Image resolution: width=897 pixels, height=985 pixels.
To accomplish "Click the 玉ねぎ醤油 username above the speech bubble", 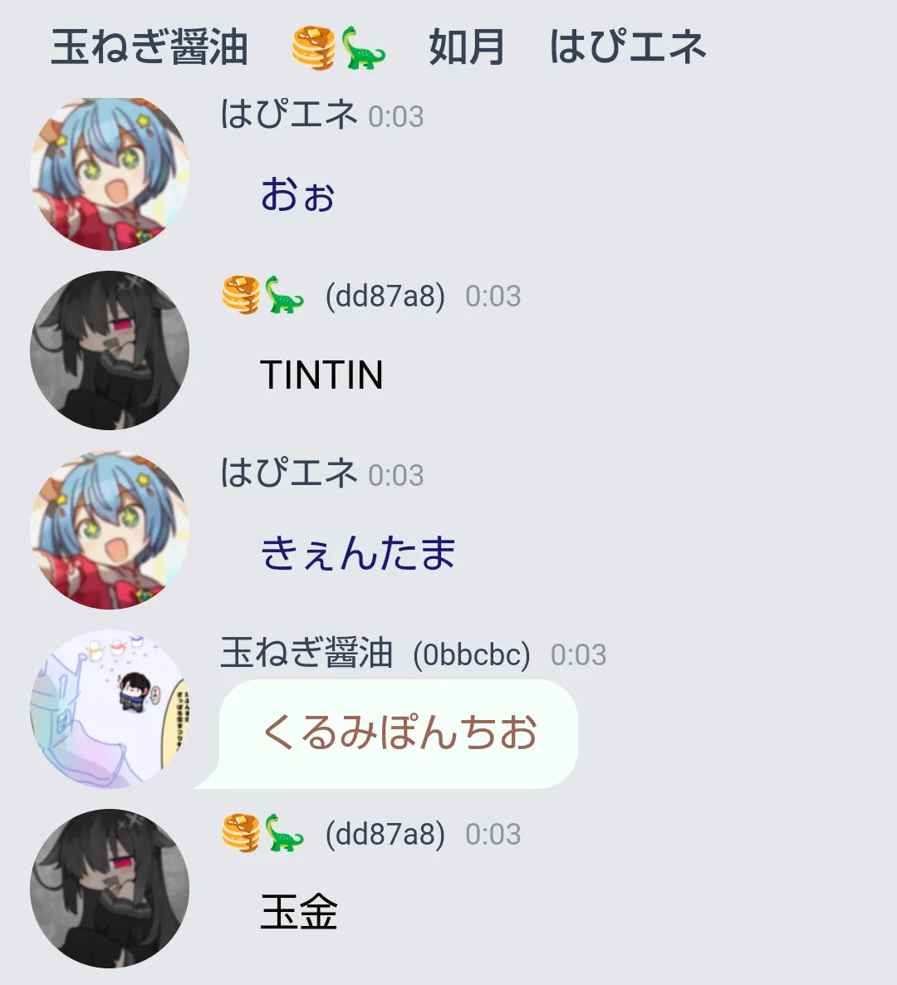I will click(306, 653).
